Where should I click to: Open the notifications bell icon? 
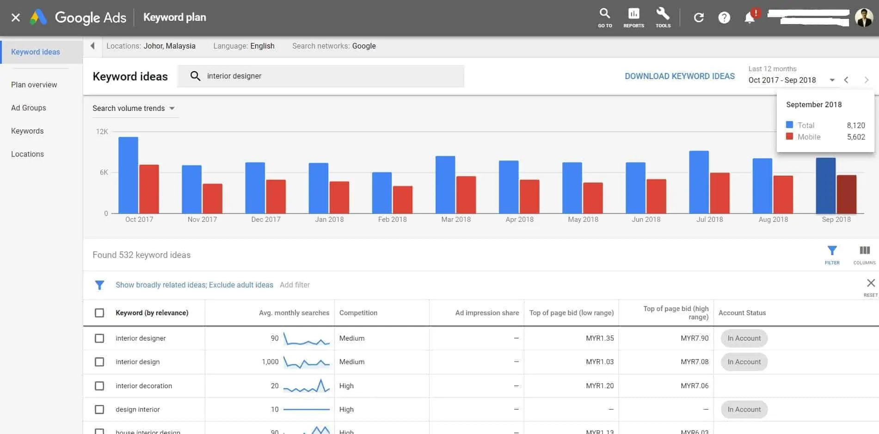[x=750, y=18]
